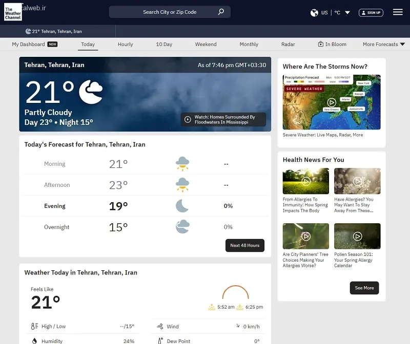Click the In Bloom video icon

[321, 44]
